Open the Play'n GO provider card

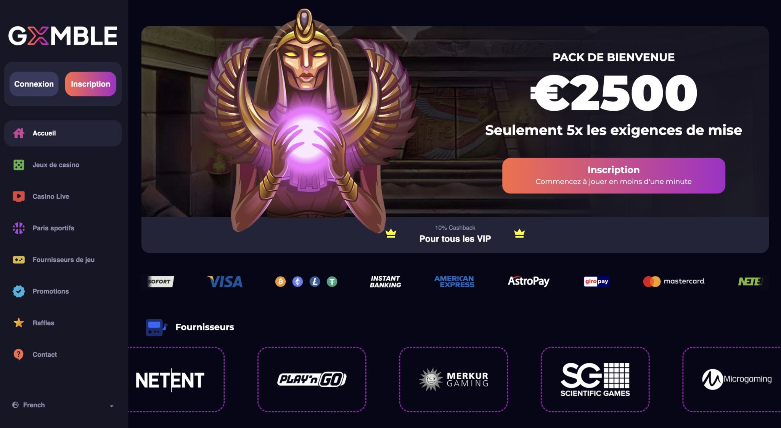pyautogui.click(x=312, y=380)
